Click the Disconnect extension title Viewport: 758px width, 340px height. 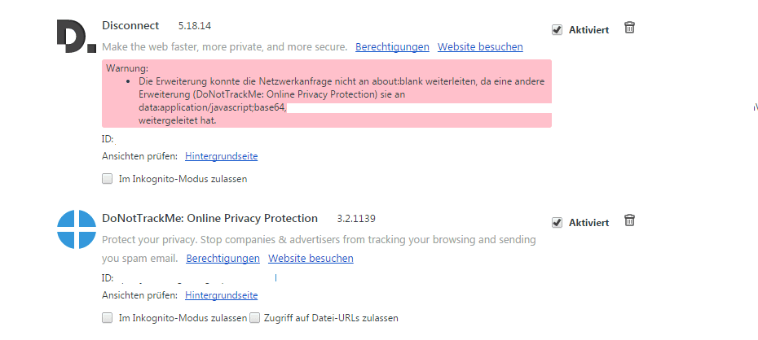pos(130,25)
